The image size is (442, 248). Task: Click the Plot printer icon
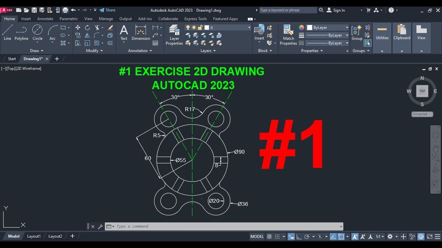65,10
